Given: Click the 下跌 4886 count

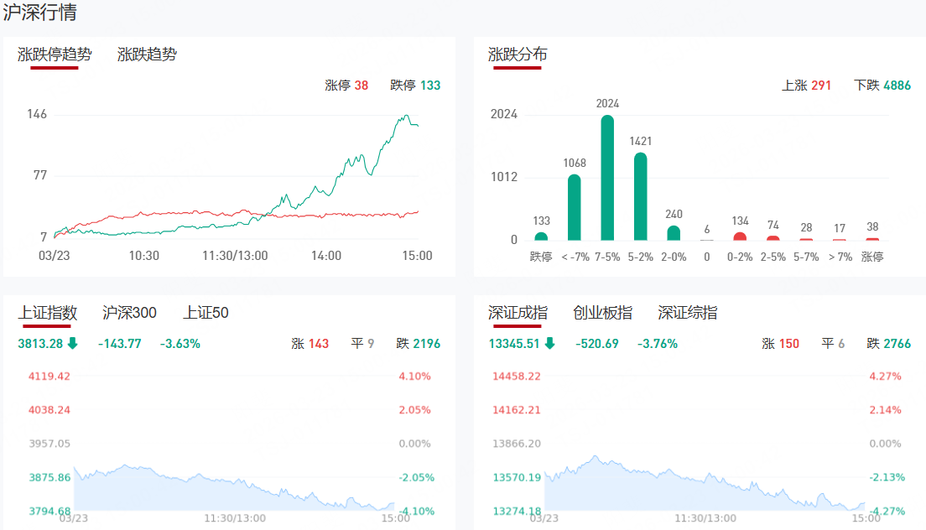Looking at the screenshot, I should (x=882, y=85).
